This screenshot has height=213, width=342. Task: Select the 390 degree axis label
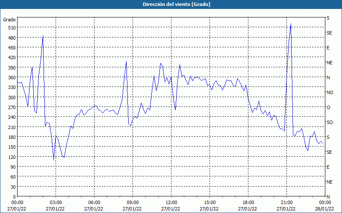point(12,68)
